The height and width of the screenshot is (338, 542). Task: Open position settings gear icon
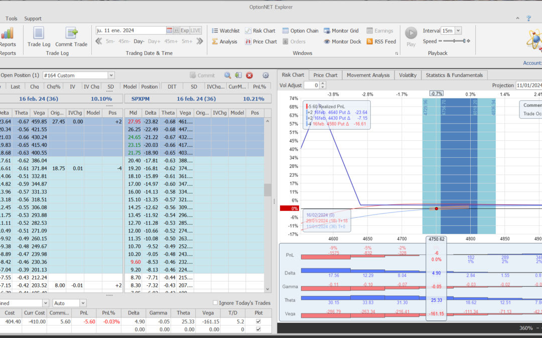point(265,75)
